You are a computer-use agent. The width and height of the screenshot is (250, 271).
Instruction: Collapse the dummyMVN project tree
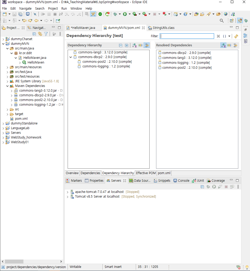click(x=3, y=44)
